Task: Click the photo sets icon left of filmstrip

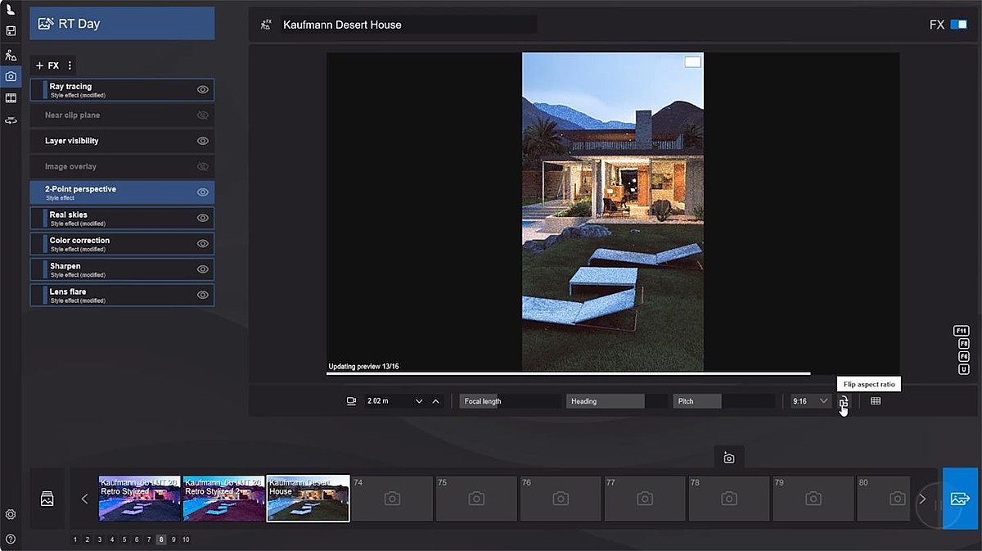Action: point(47,499)
